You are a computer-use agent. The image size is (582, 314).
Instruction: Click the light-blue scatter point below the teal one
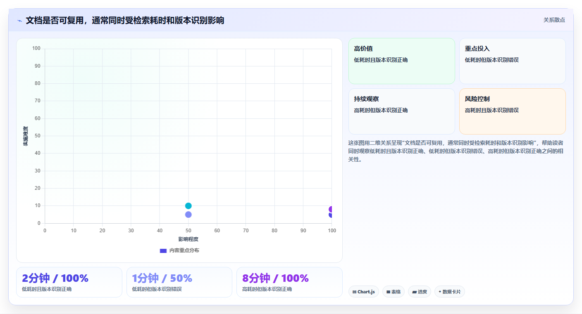pyautogui.click(x=188, y=215)
